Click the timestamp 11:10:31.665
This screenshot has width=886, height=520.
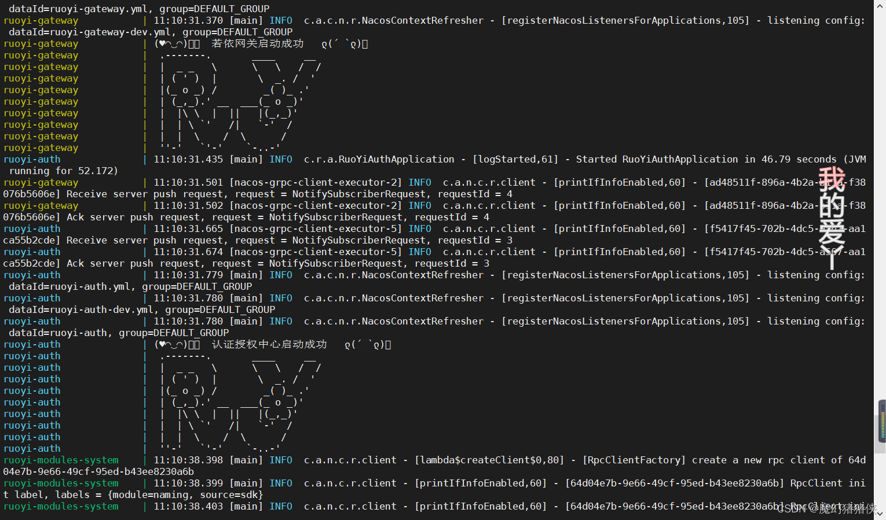[188, 228]
